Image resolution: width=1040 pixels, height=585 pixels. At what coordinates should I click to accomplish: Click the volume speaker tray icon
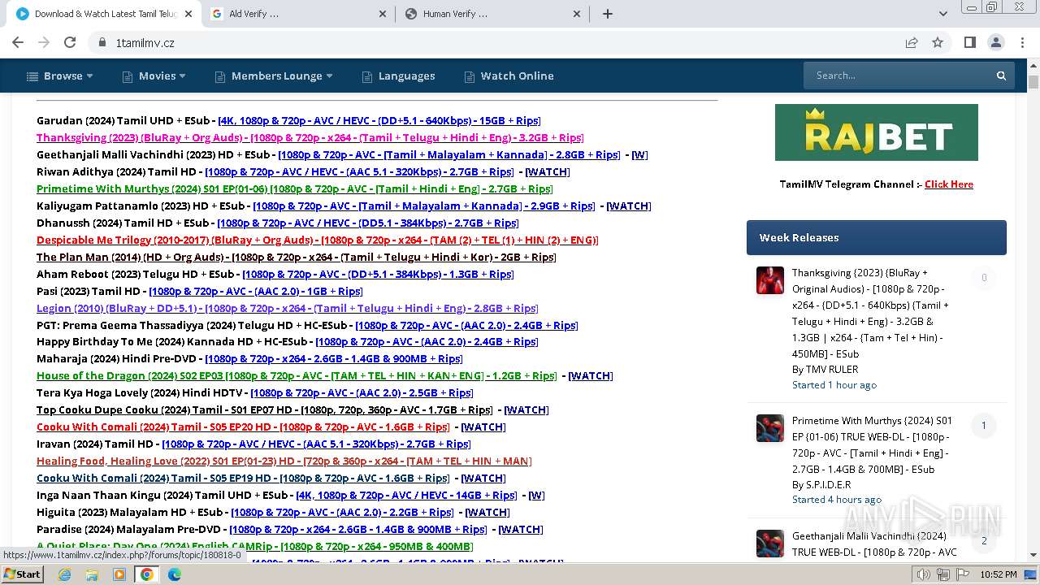click(924, 574)
